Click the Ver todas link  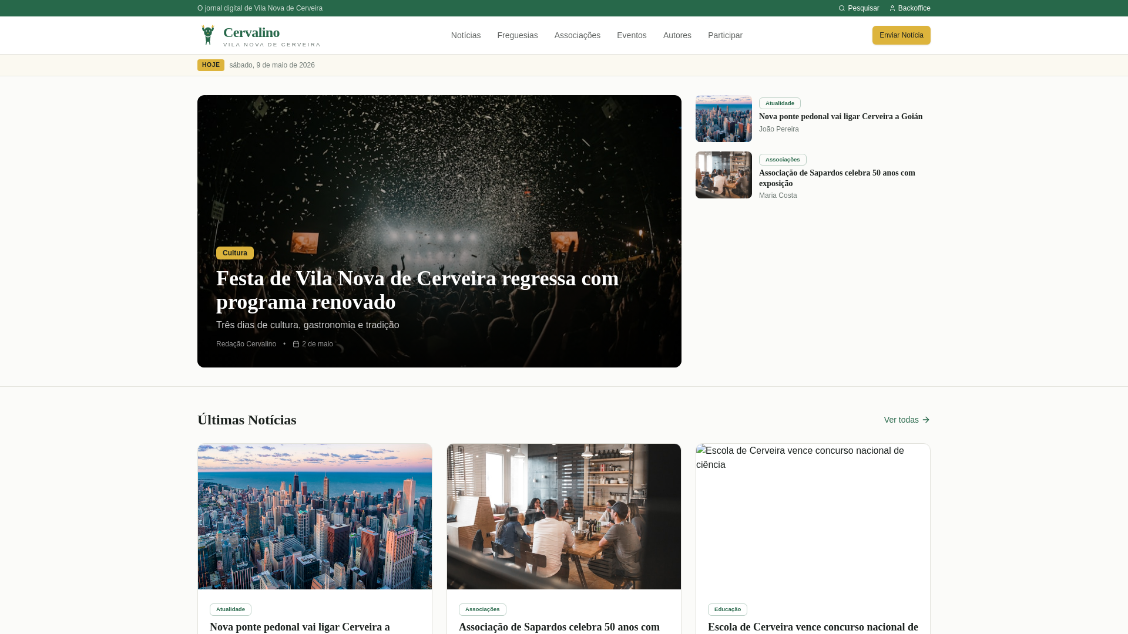point(907,420)
